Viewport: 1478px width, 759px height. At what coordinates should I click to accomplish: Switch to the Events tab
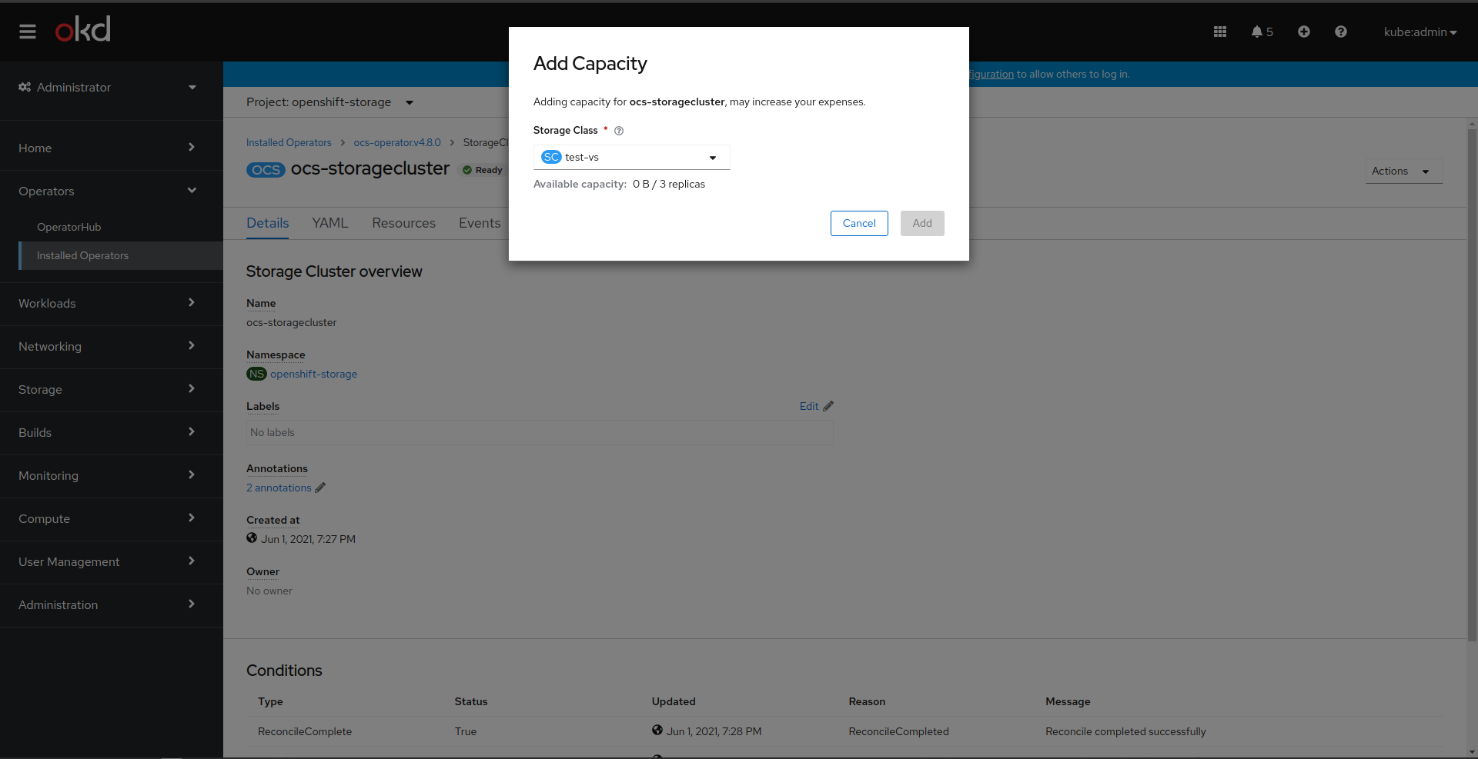(480, 223)
